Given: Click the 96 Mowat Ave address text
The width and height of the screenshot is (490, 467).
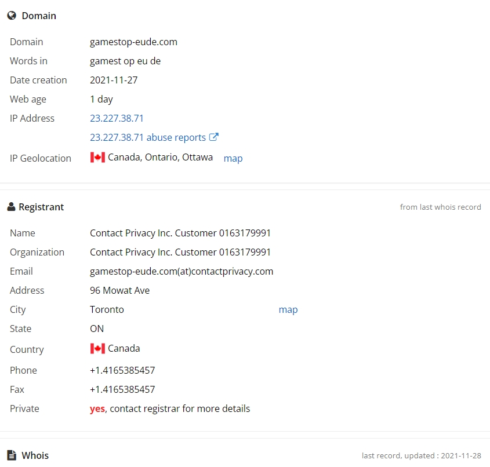Looking at the screenshot, I should (119, 290).
